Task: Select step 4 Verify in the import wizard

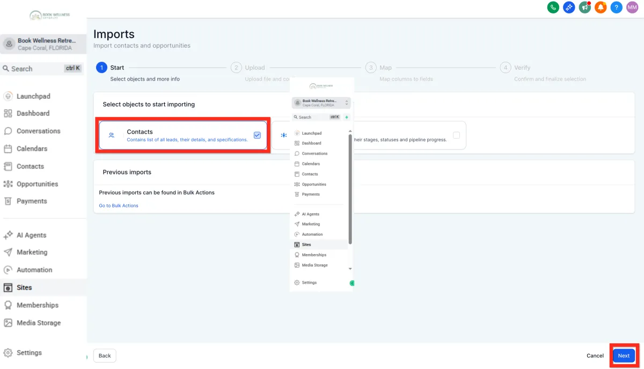Action: [515, 68]
